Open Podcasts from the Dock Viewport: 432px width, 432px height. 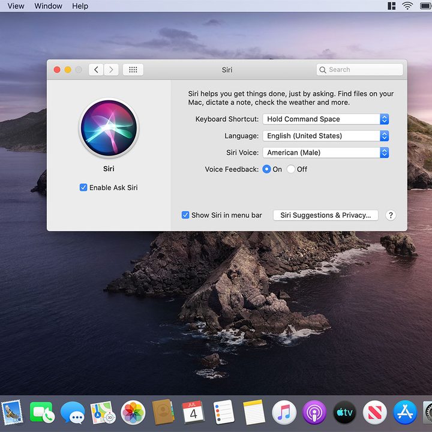click(x=314, y=412)
